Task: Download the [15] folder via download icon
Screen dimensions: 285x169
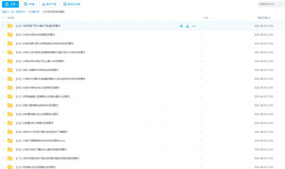Action: pos(187,26)
